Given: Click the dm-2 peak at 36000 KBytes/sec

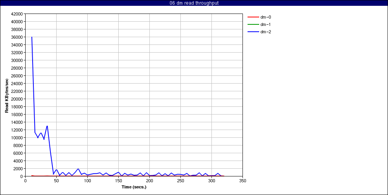Looking at the screenshot, I should coord(32,37).
